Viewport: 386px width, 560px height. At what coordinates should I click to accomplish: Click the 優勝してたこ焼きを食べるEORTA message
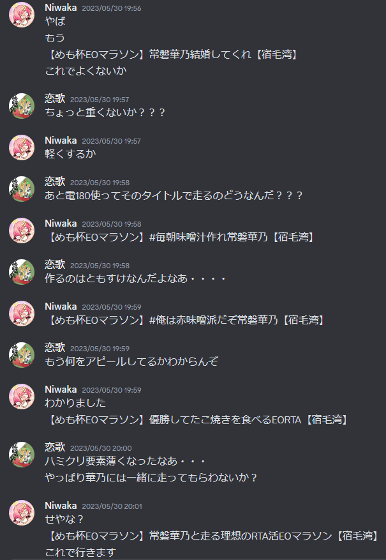coord(197,420)
